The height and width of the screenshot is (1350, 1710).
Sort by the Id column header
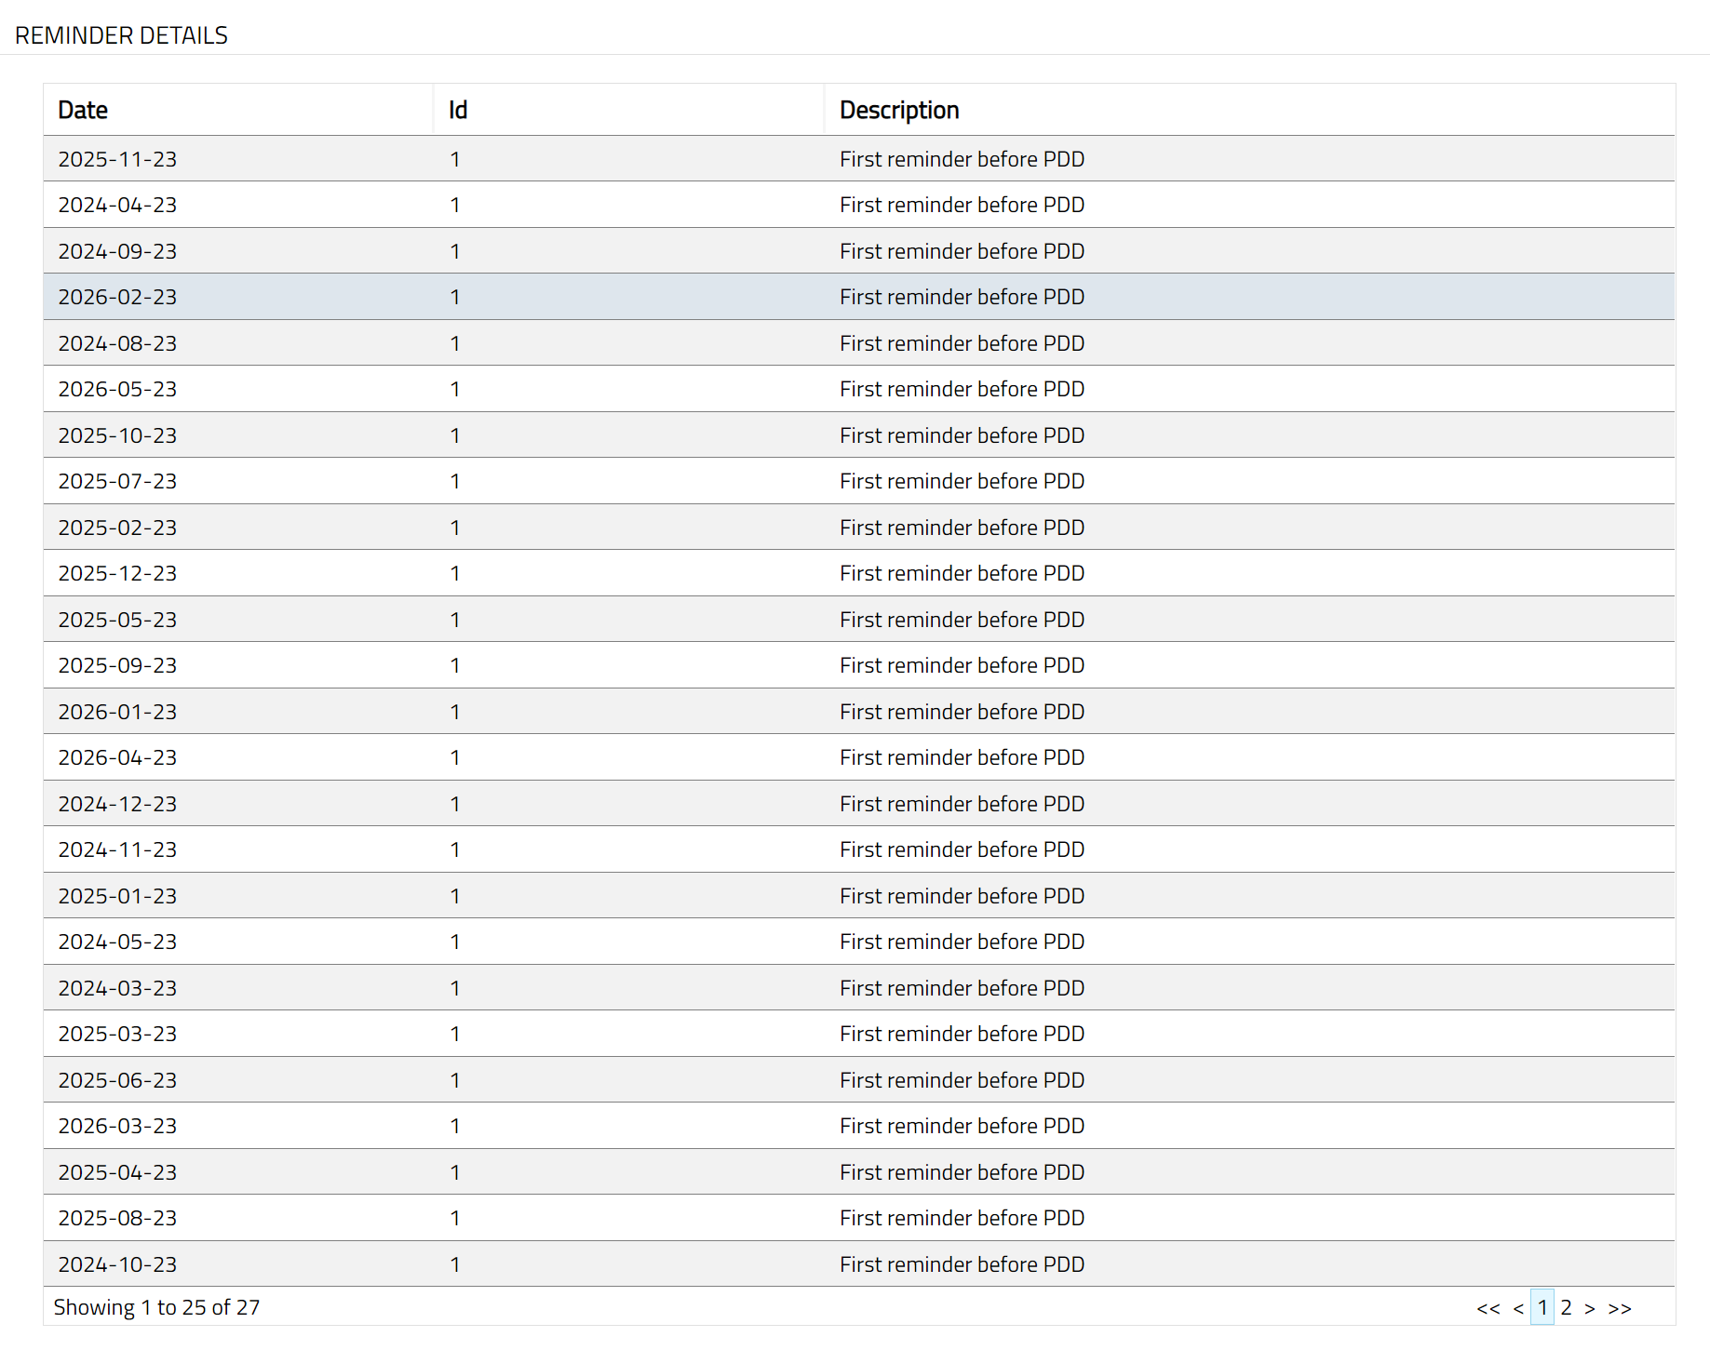458,110
